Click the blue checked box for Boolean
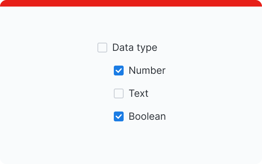This screenshot has width=262, height=164. 119,116
